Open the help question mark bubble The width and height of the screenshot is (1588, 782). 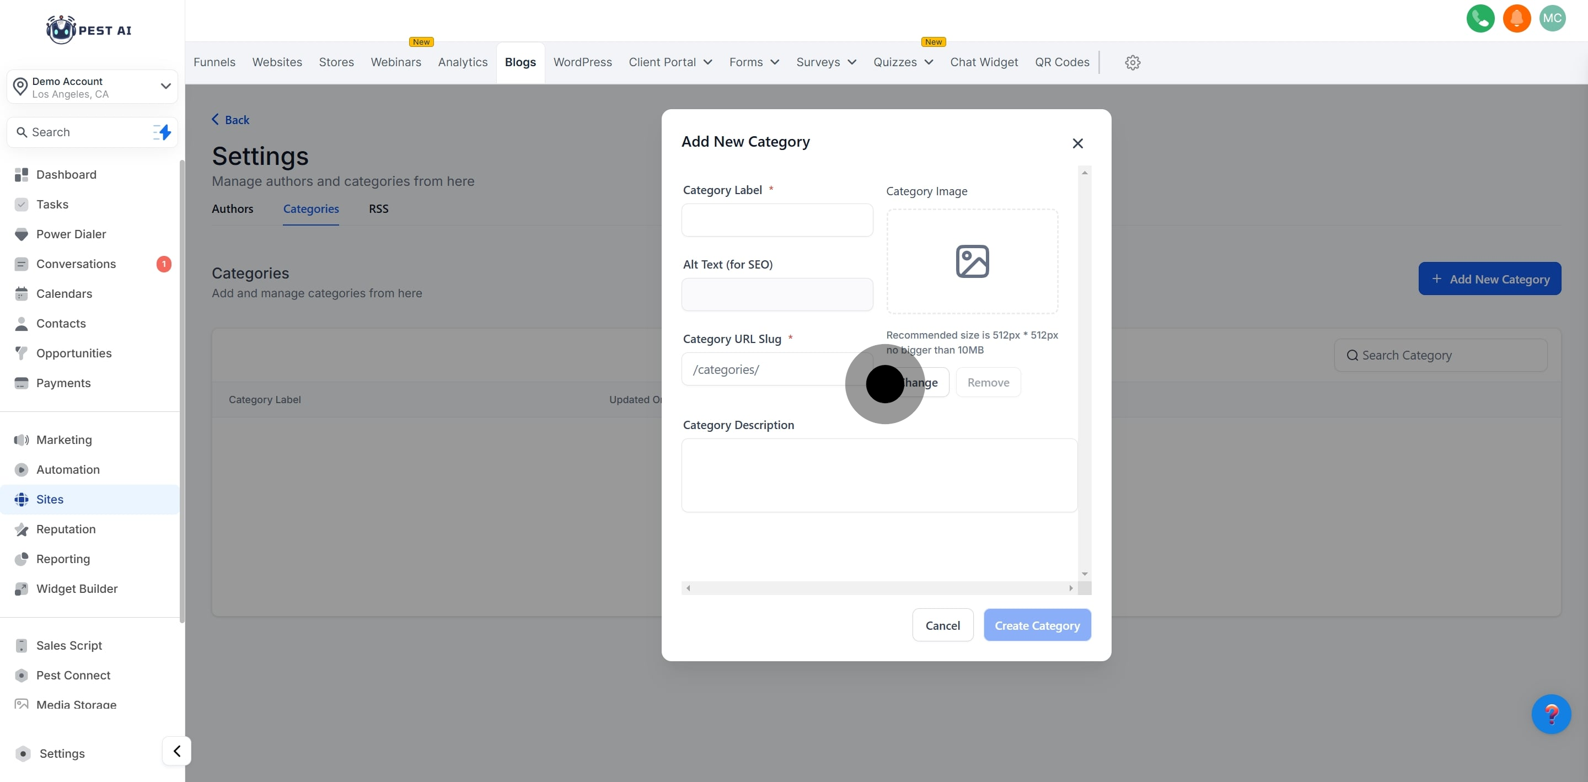1551,714
